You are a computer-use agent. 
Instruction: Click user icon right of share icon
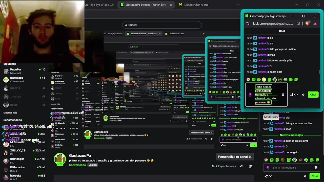(x=250, y=166)
